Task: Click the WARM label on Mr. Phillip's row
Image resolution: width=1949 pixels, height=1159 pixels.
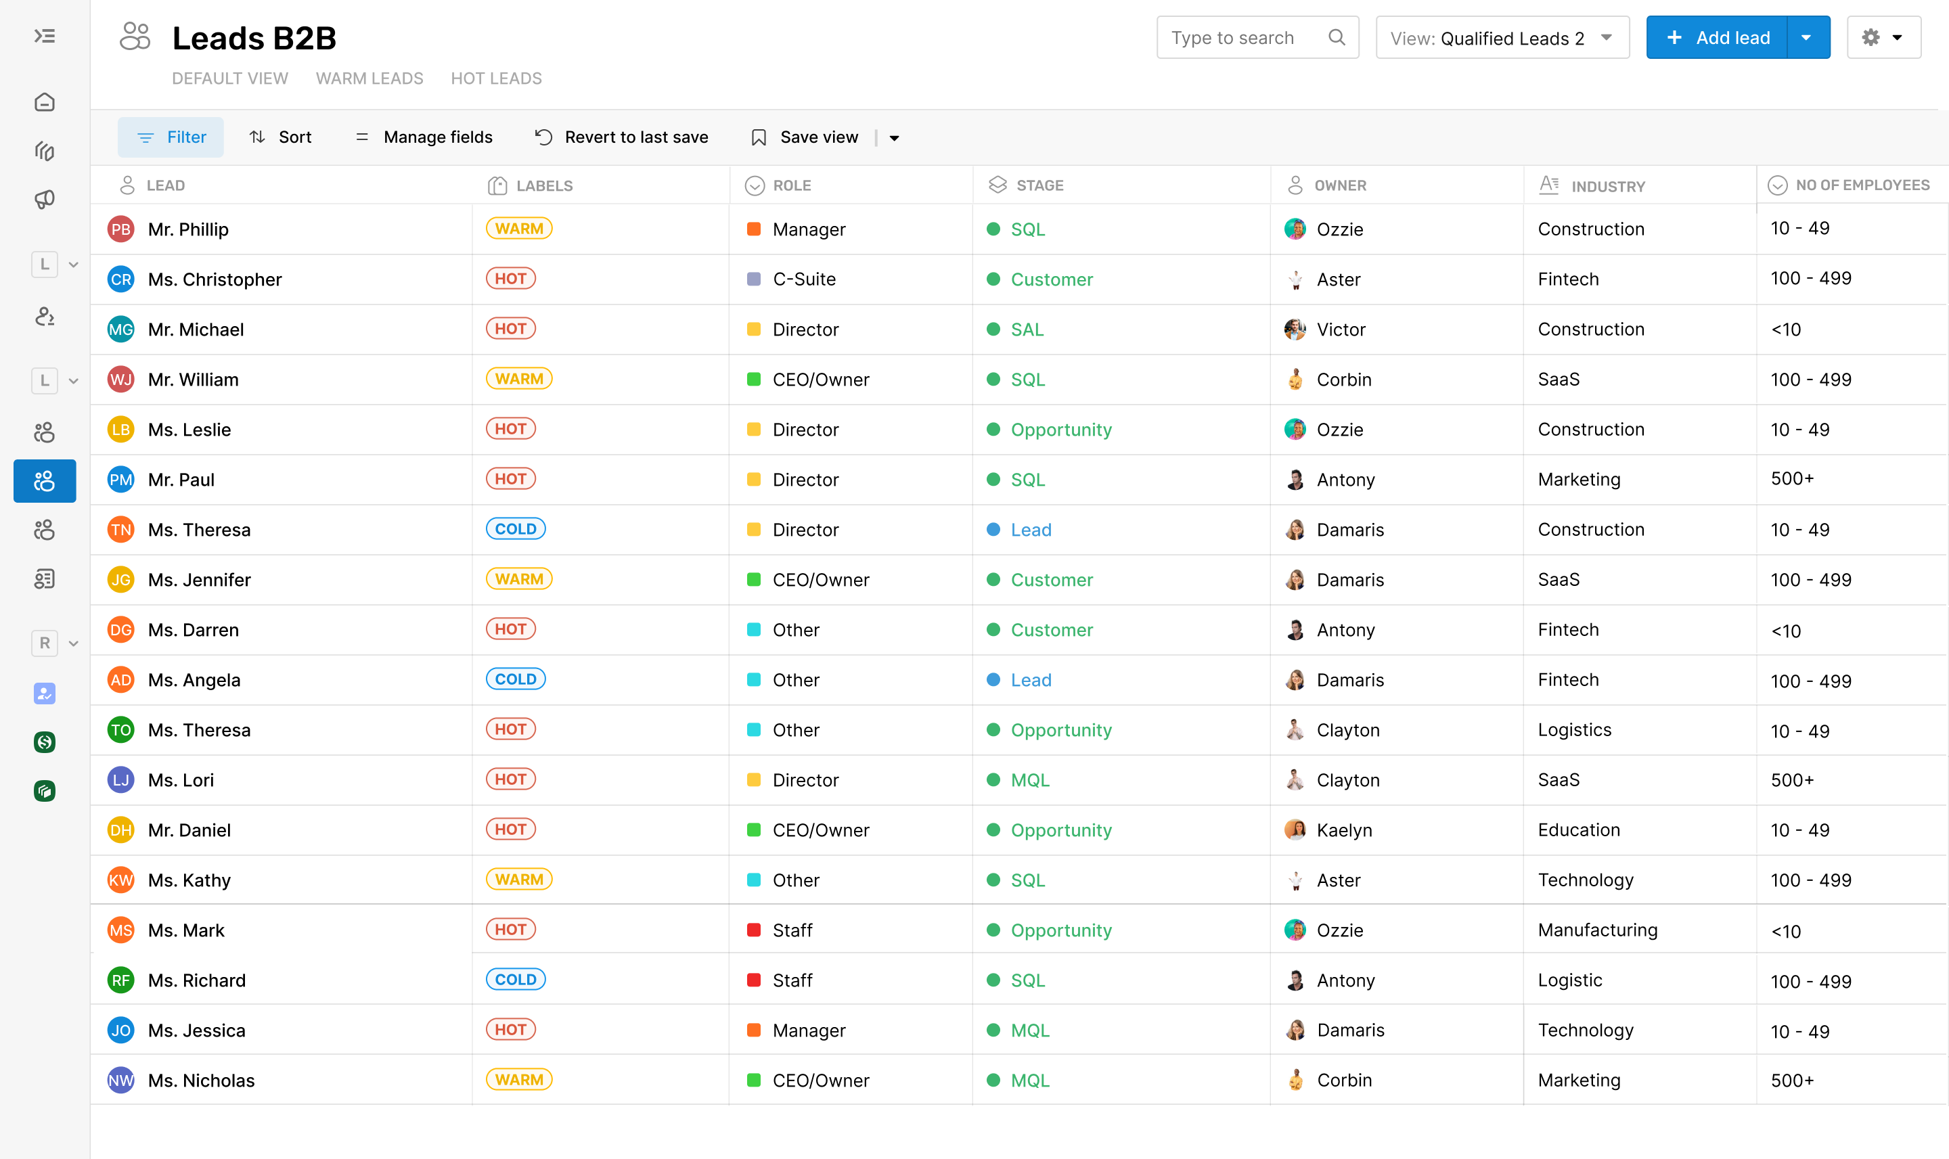Action: tap(518, 228)
